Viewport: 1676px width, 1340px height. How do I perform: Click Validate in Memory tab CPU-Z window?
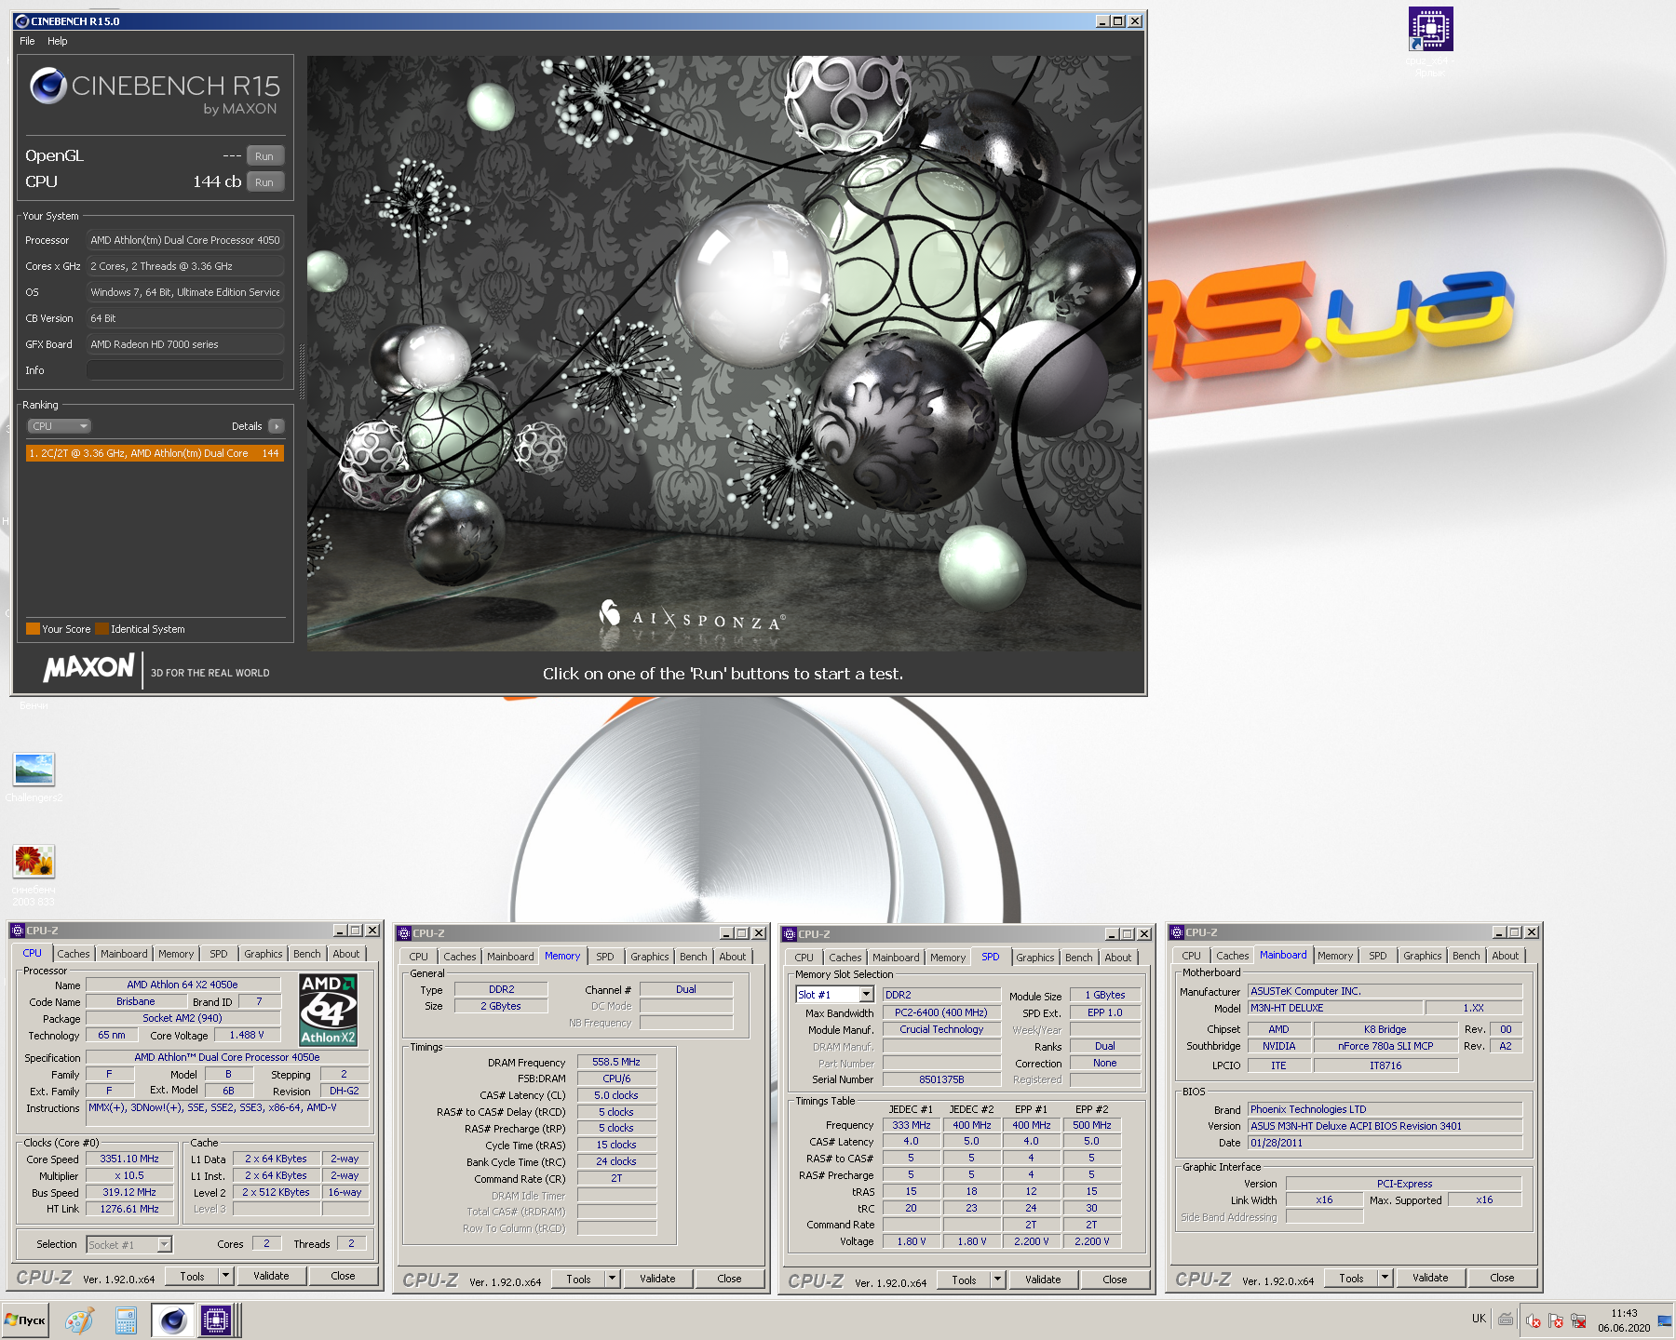[657, 1279]
